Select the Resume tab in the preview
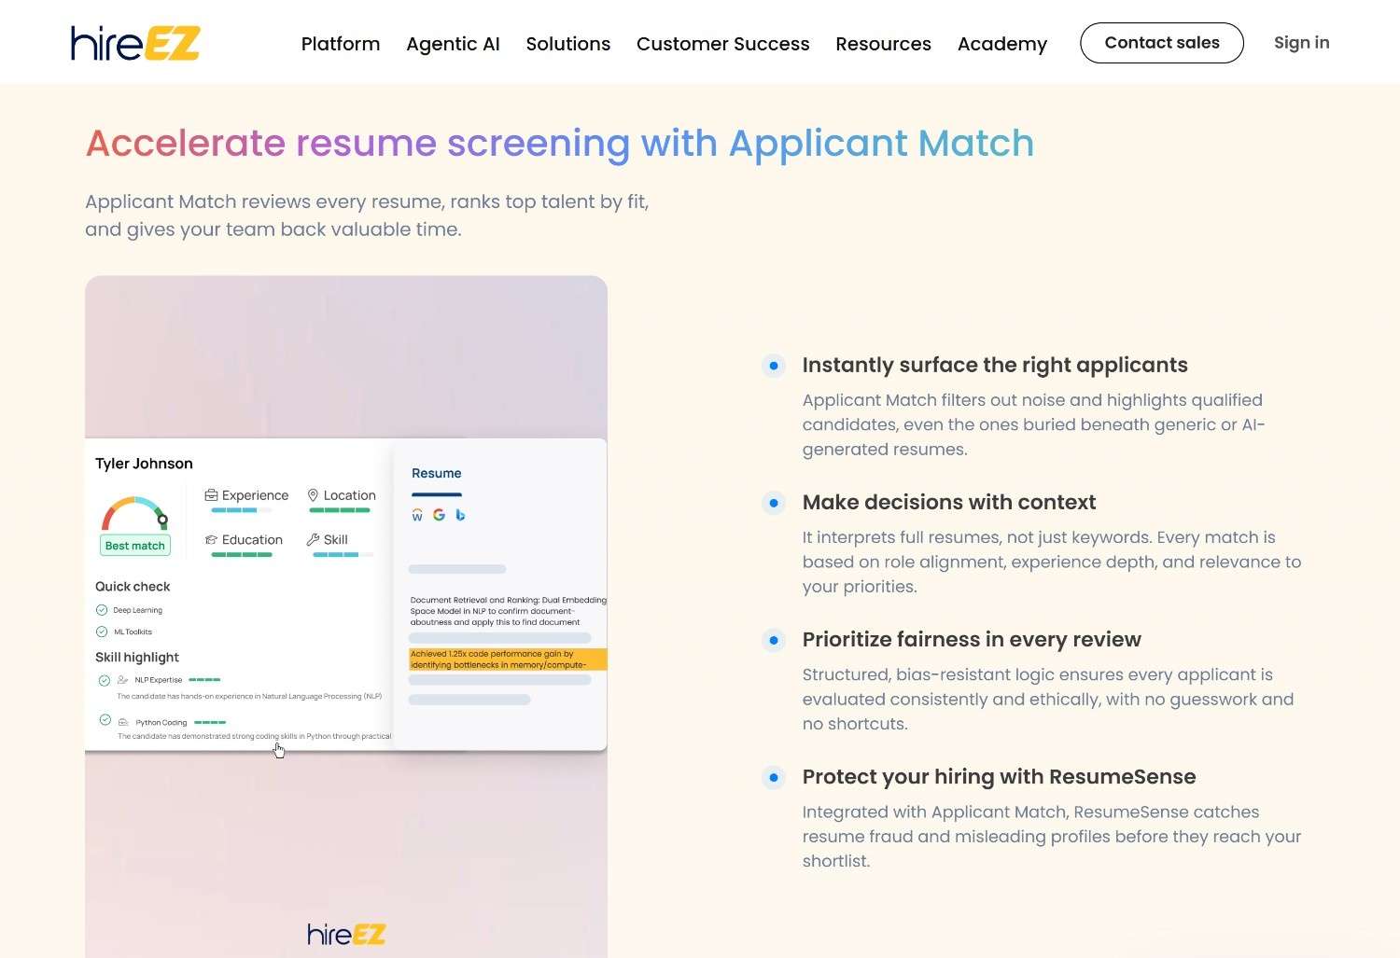Viewport: 1400px width, 958px height. click(x=436, y=474)
